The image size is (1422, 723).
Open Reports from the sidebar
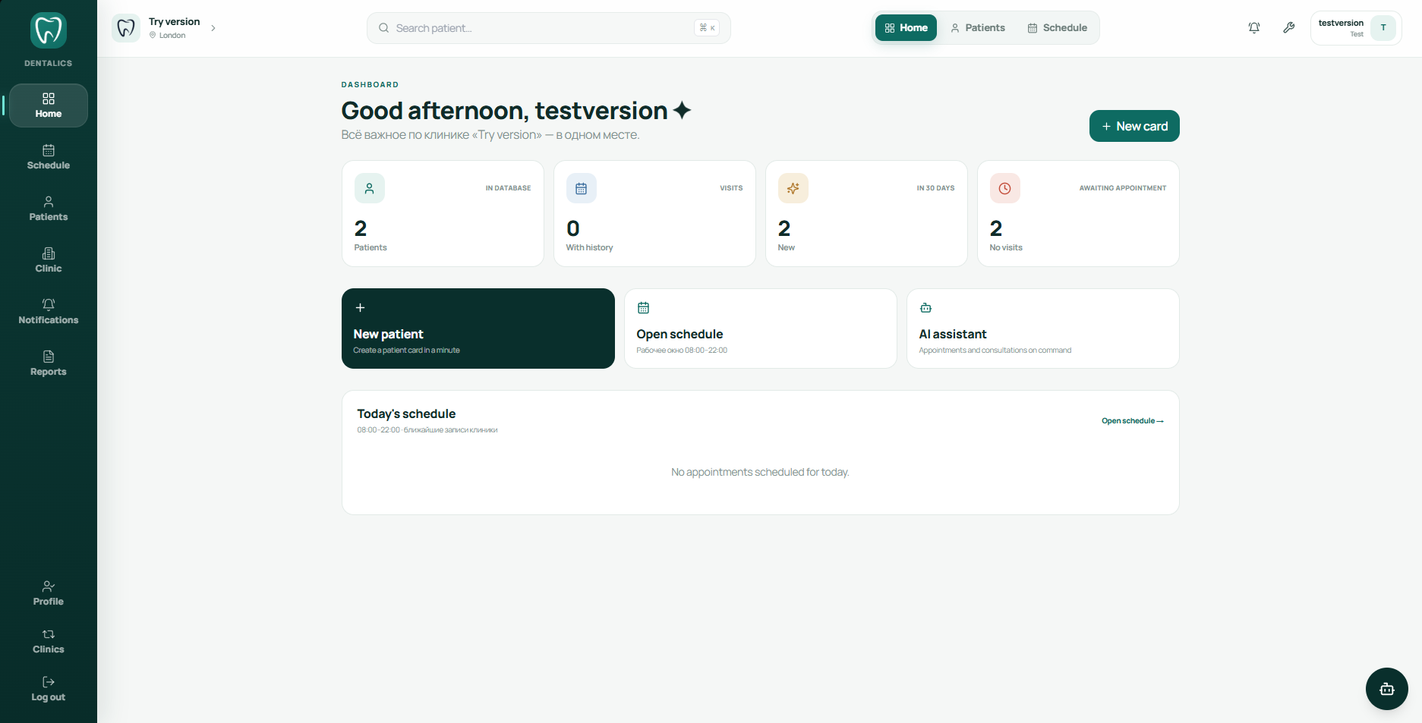(x=49, y=363)
